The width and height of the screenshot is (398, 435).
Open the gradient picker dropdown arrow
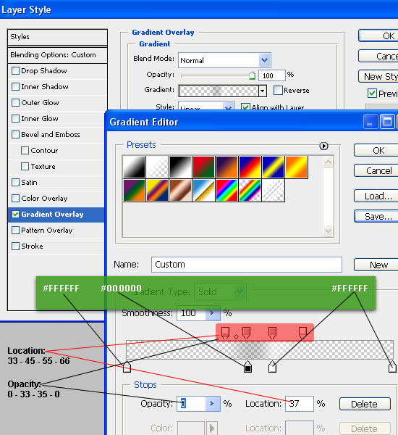pos(262,91)
